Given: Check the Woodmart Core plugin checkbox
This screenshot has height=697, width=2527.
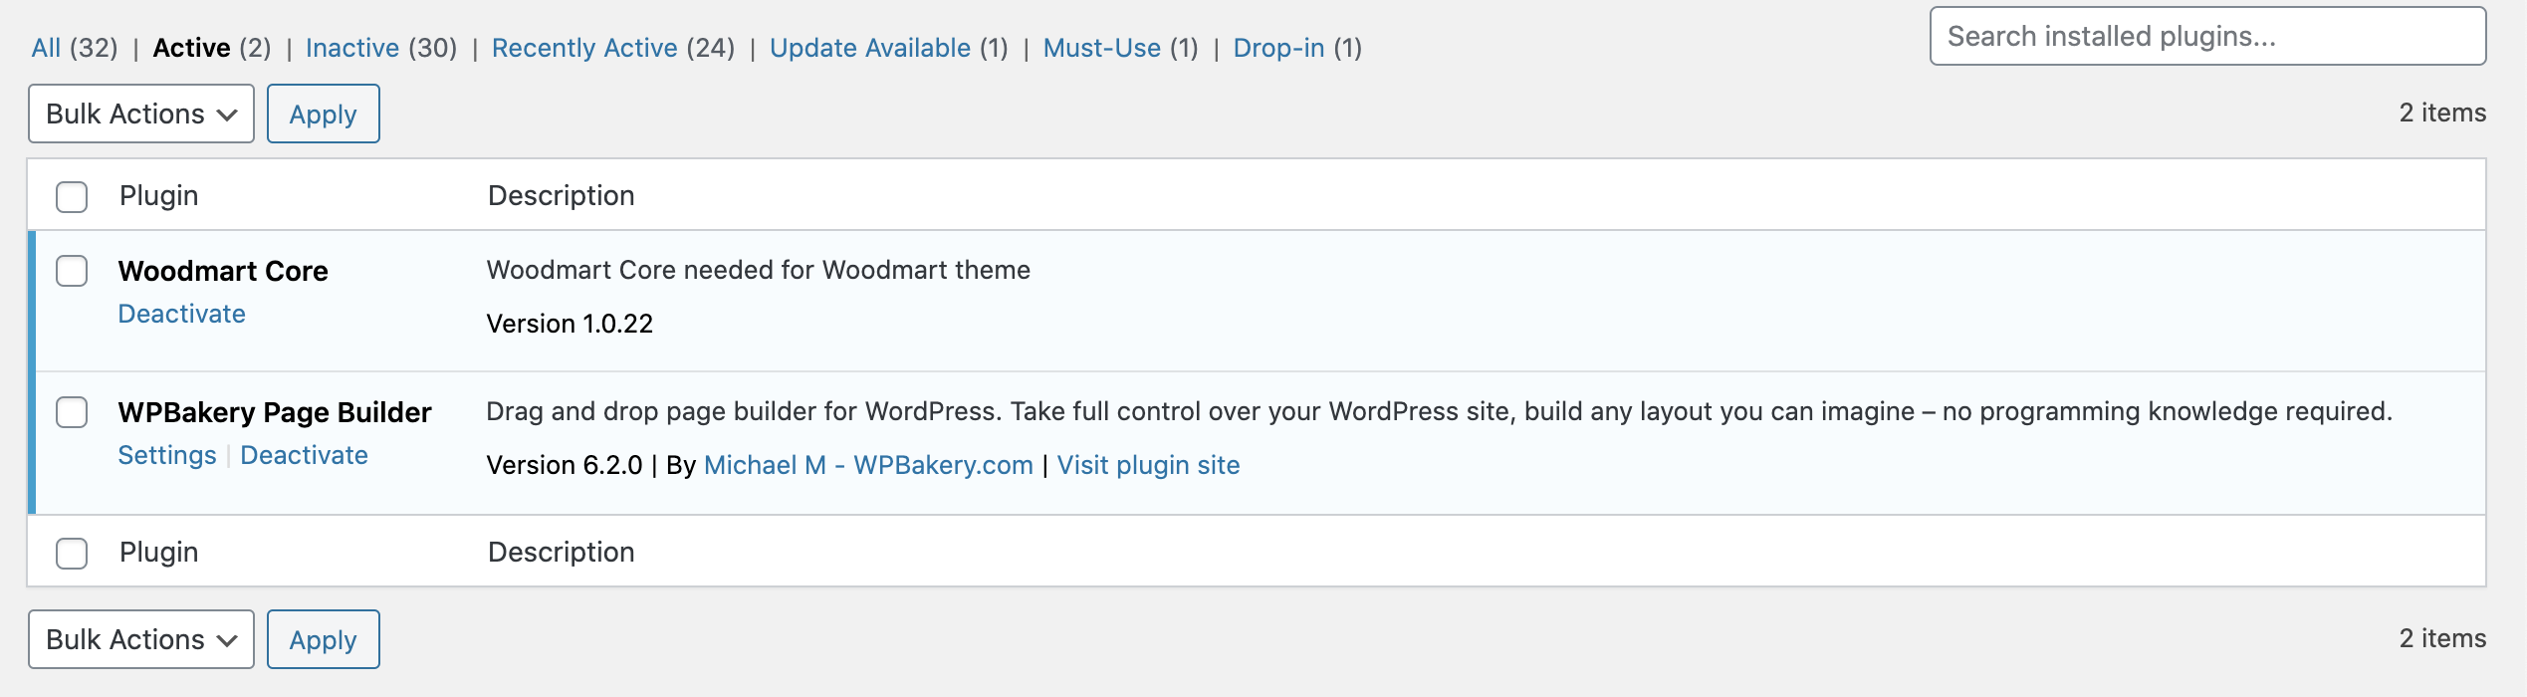Looking at the screenshot, I should [x=72, y=271].
